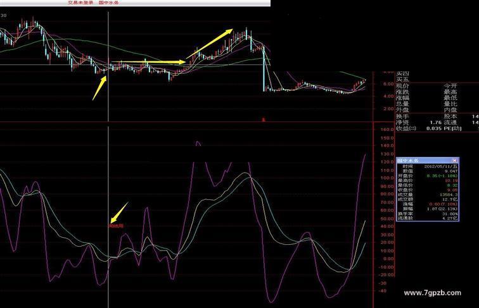Close the 国中水务 data popup
This screenshot has width=479, height=308.
click(x=454, y=161)
